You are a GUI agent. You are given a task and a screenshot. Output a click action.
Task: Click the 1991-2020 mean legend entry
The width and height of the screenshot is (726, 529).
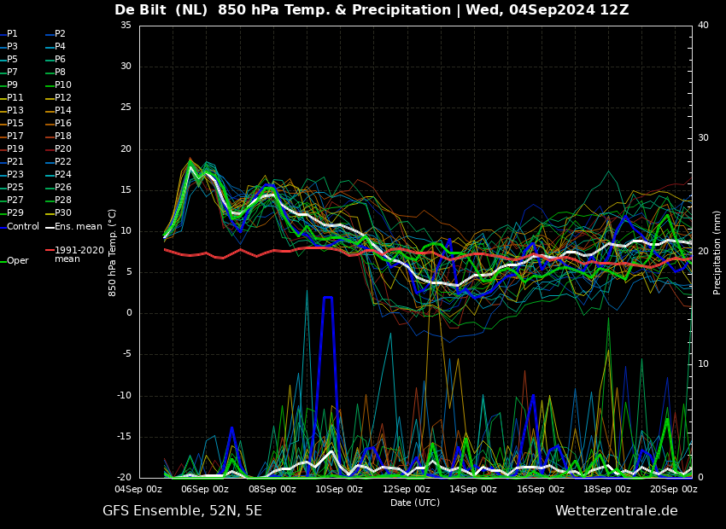coord(79,254)
